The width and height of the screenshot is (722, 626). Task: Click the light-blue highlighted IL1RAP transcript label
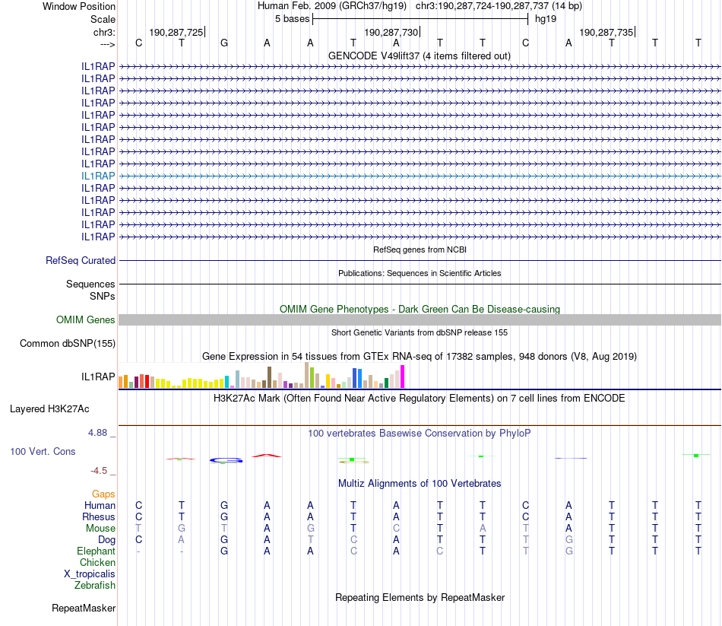98,176
